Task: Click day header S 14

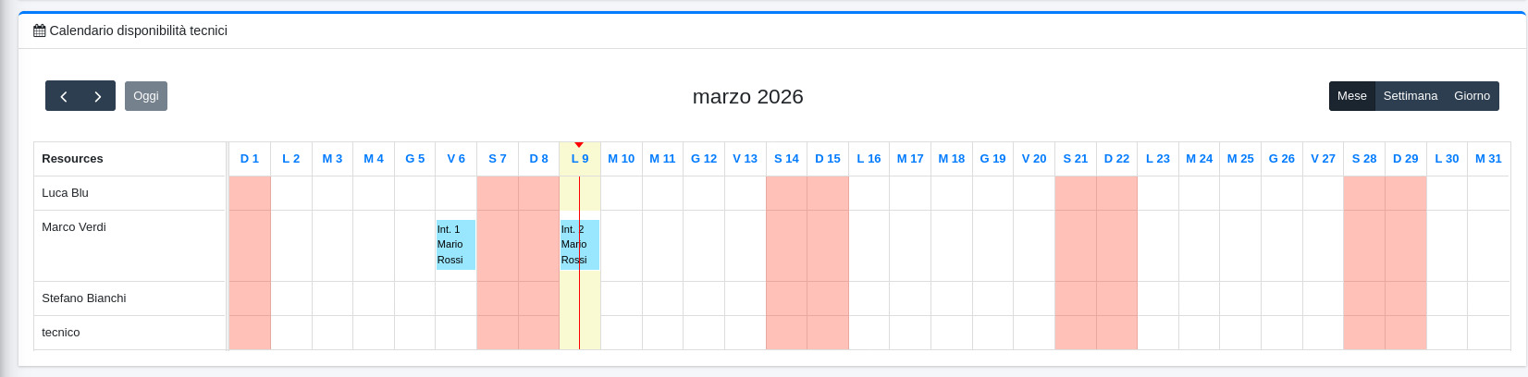Action: 786,159
